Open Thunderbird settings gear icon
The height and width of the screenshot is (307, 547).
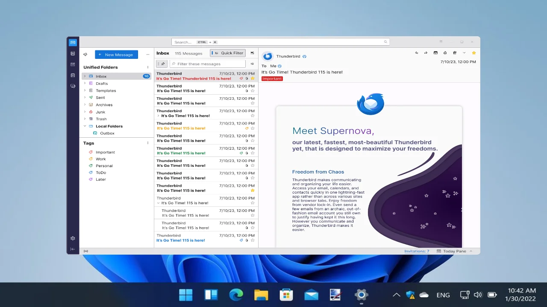(73, 238)
